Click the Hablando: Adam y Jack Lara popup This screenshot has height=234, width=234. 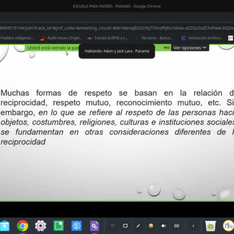tap(117, 51)
